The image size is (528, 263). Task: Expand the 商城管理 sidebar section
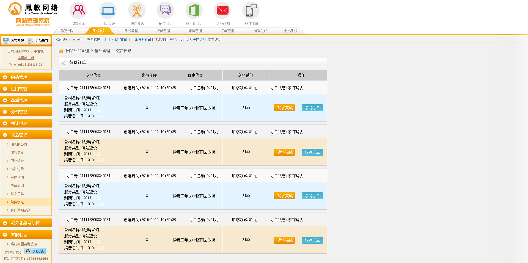26,100
